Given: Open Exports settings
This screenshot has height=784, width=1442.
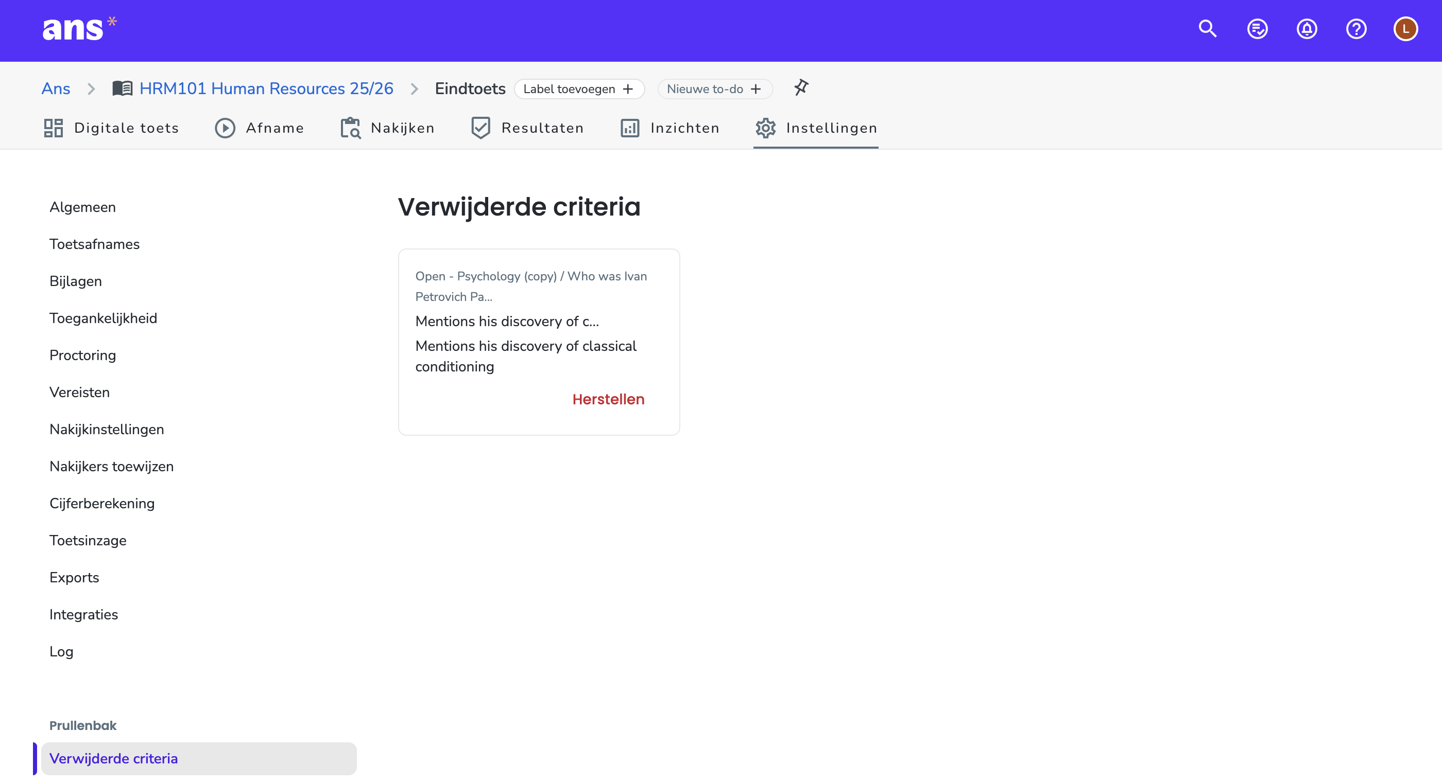Looking at the screenshot, I should coord(74,578).
